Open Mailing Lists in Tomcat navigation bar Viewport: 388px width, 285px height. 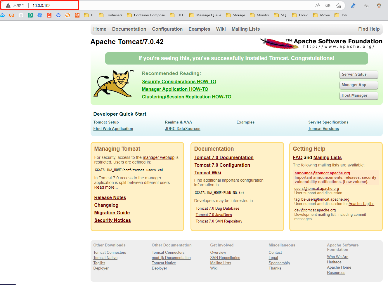click(246, 29)
